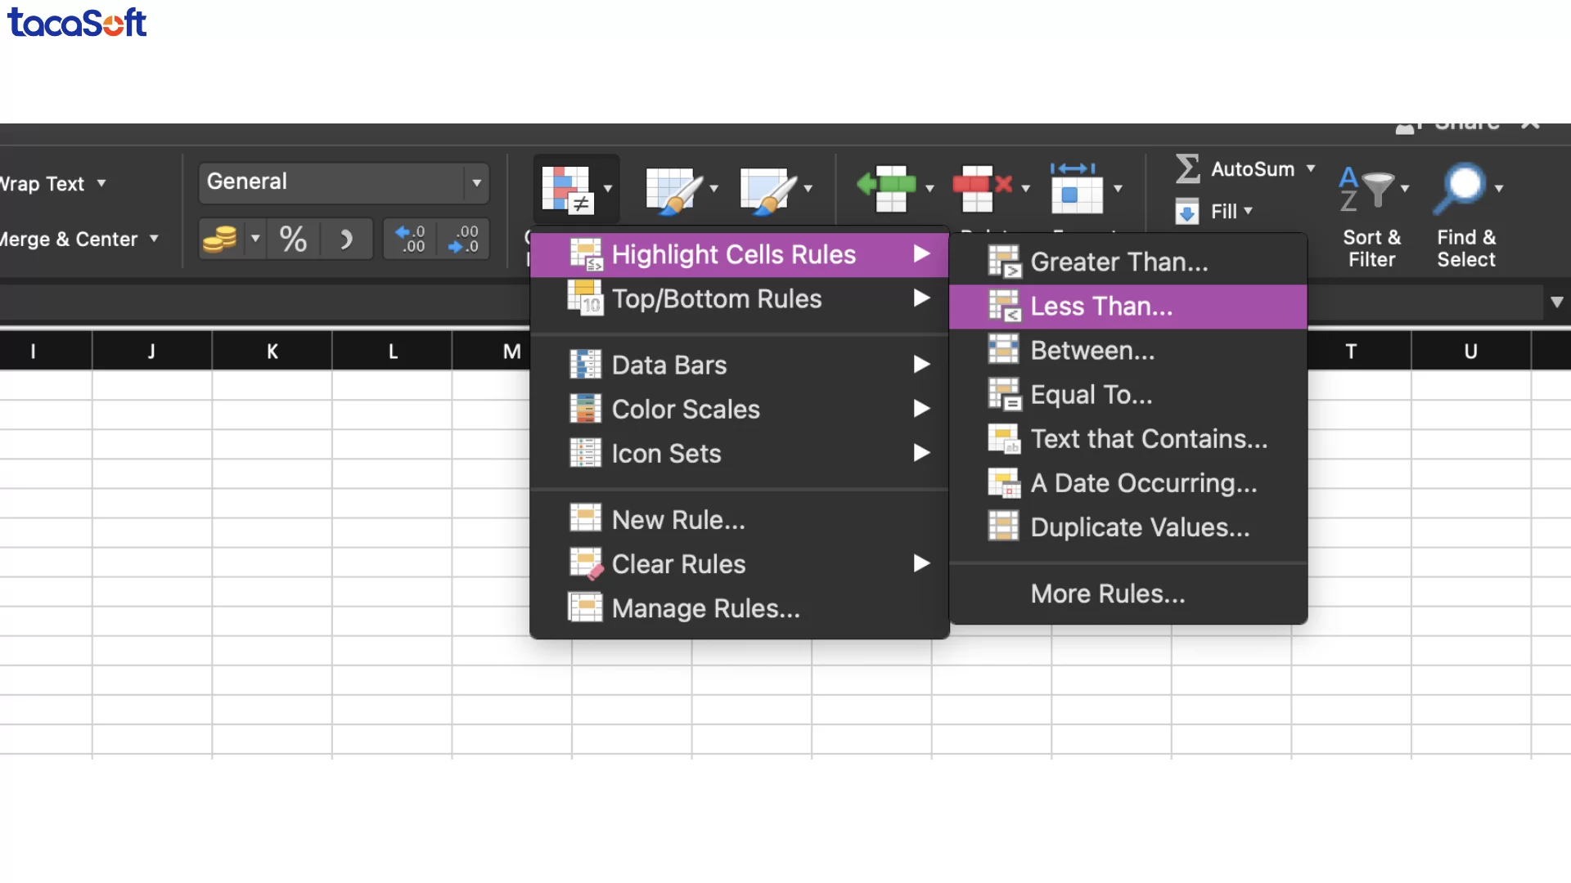Screen dimensions: 1571x883
Task: Open the Icon Sets submenu
Action: point(667,453)
